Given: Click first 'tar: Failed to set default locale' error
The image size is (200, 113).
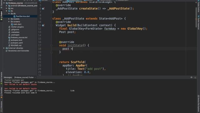Looking at the screenshot, I should pos(20,84).
